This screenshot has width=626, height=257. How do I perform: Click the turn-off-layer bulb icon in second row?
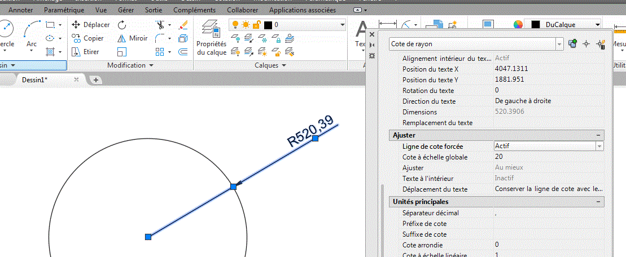point(235,38)
